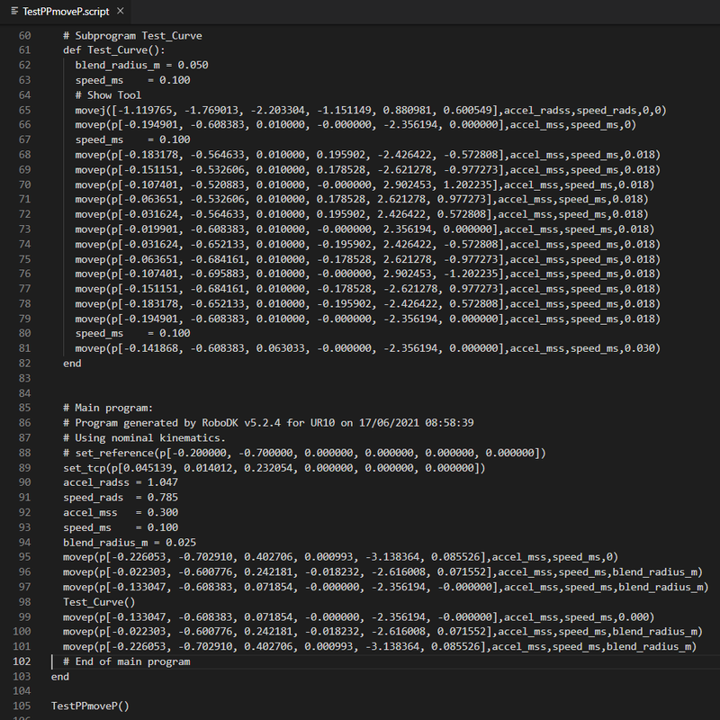The image size is (720, 720).
Task: Click movep line 73 starting -0.019901
Action: coord(364,229)
